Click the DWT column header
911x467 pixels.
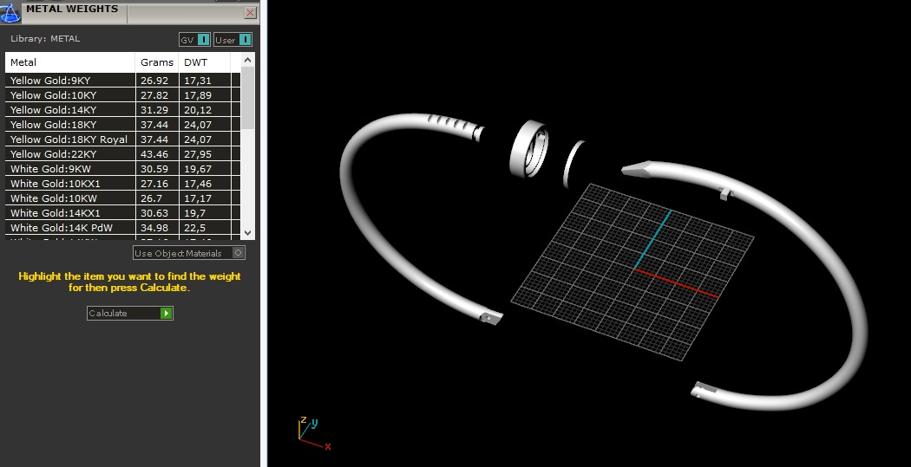[205, 62]
